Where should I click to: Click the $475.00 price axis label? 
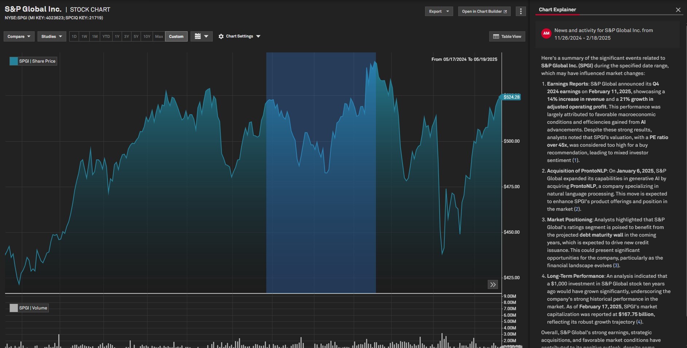tap(511, 187)
